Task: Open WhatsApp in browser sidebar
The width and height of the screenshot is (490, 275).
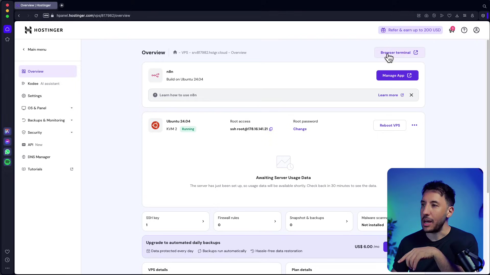Action: 7,152
